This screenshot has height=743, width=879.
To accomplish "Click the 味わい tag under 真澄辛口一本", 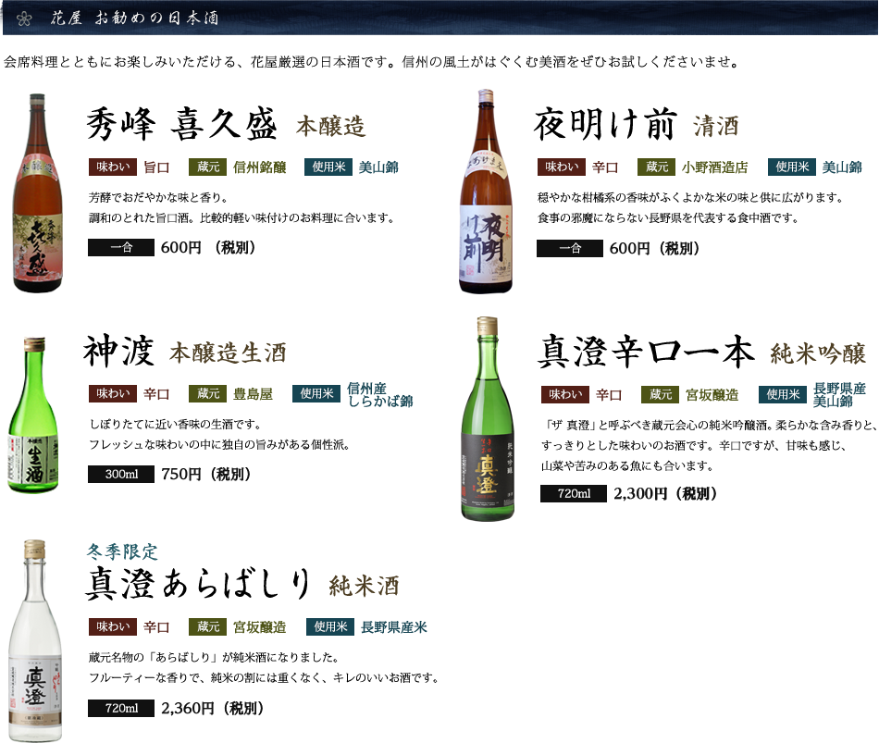I will tap(565, 395).
